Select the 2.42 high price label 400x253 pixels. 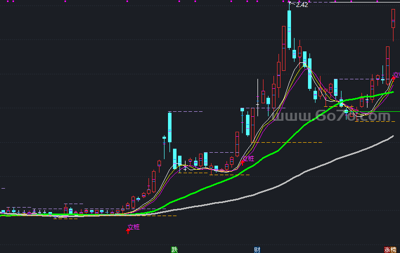coord(302,5)
